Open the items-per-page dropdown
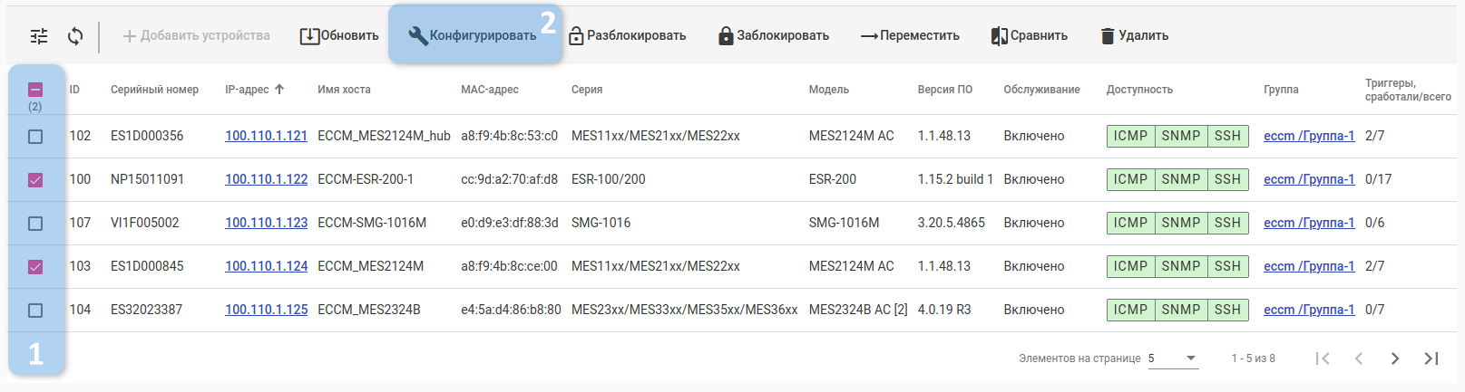The image size is (1465, 392). (1173, 359)
